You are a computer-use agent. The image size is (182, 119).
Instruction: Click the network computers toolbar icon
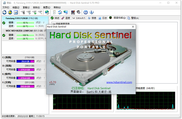66,12
